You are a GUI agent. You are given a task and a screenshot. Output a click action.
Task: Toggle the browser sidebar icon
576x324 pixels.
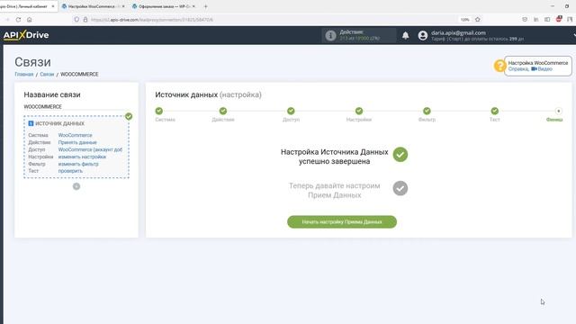coord(547,20)
